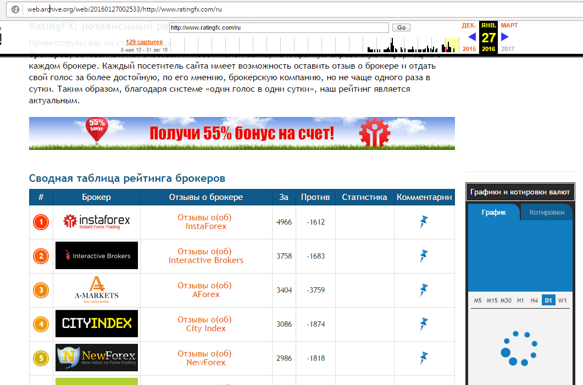This screenshot has width=583, height=385.
Task: Click the Interactive Brokers logo
Action: (x=97, y=255)
